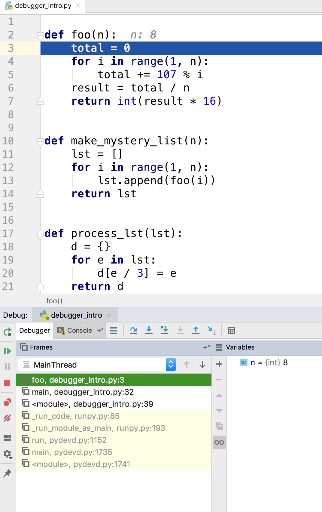Click Step Into My Code icon
Image resolution: width=322 pixels, height=512 pixels.
[x=165, y=330]
